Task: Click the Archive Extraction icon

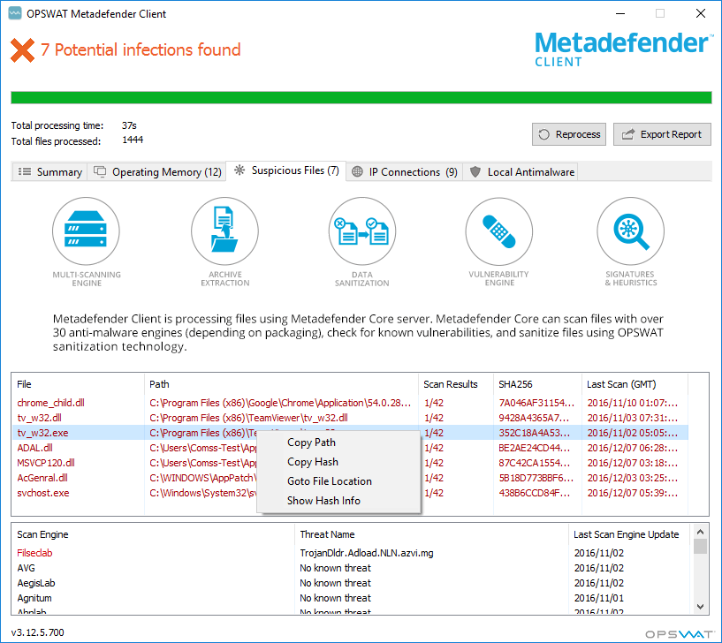Action: coord(224,231)
